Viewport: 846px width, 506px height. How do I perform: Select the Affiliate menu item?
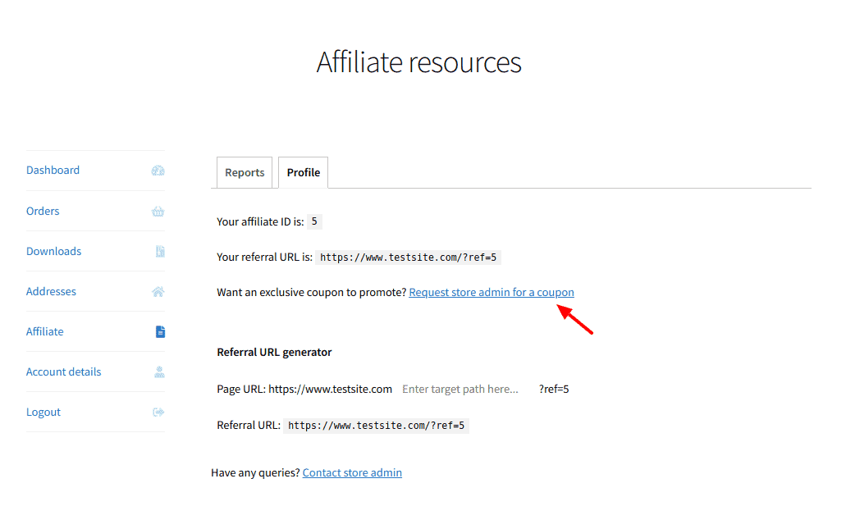45,332
